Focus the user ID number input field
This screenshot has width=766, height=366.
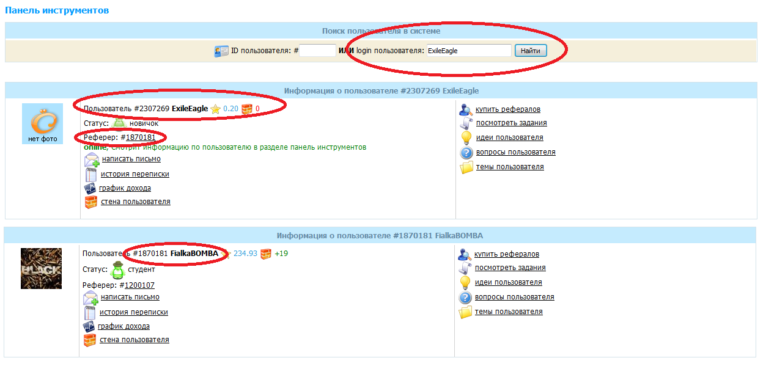click(x=317, y=51)
